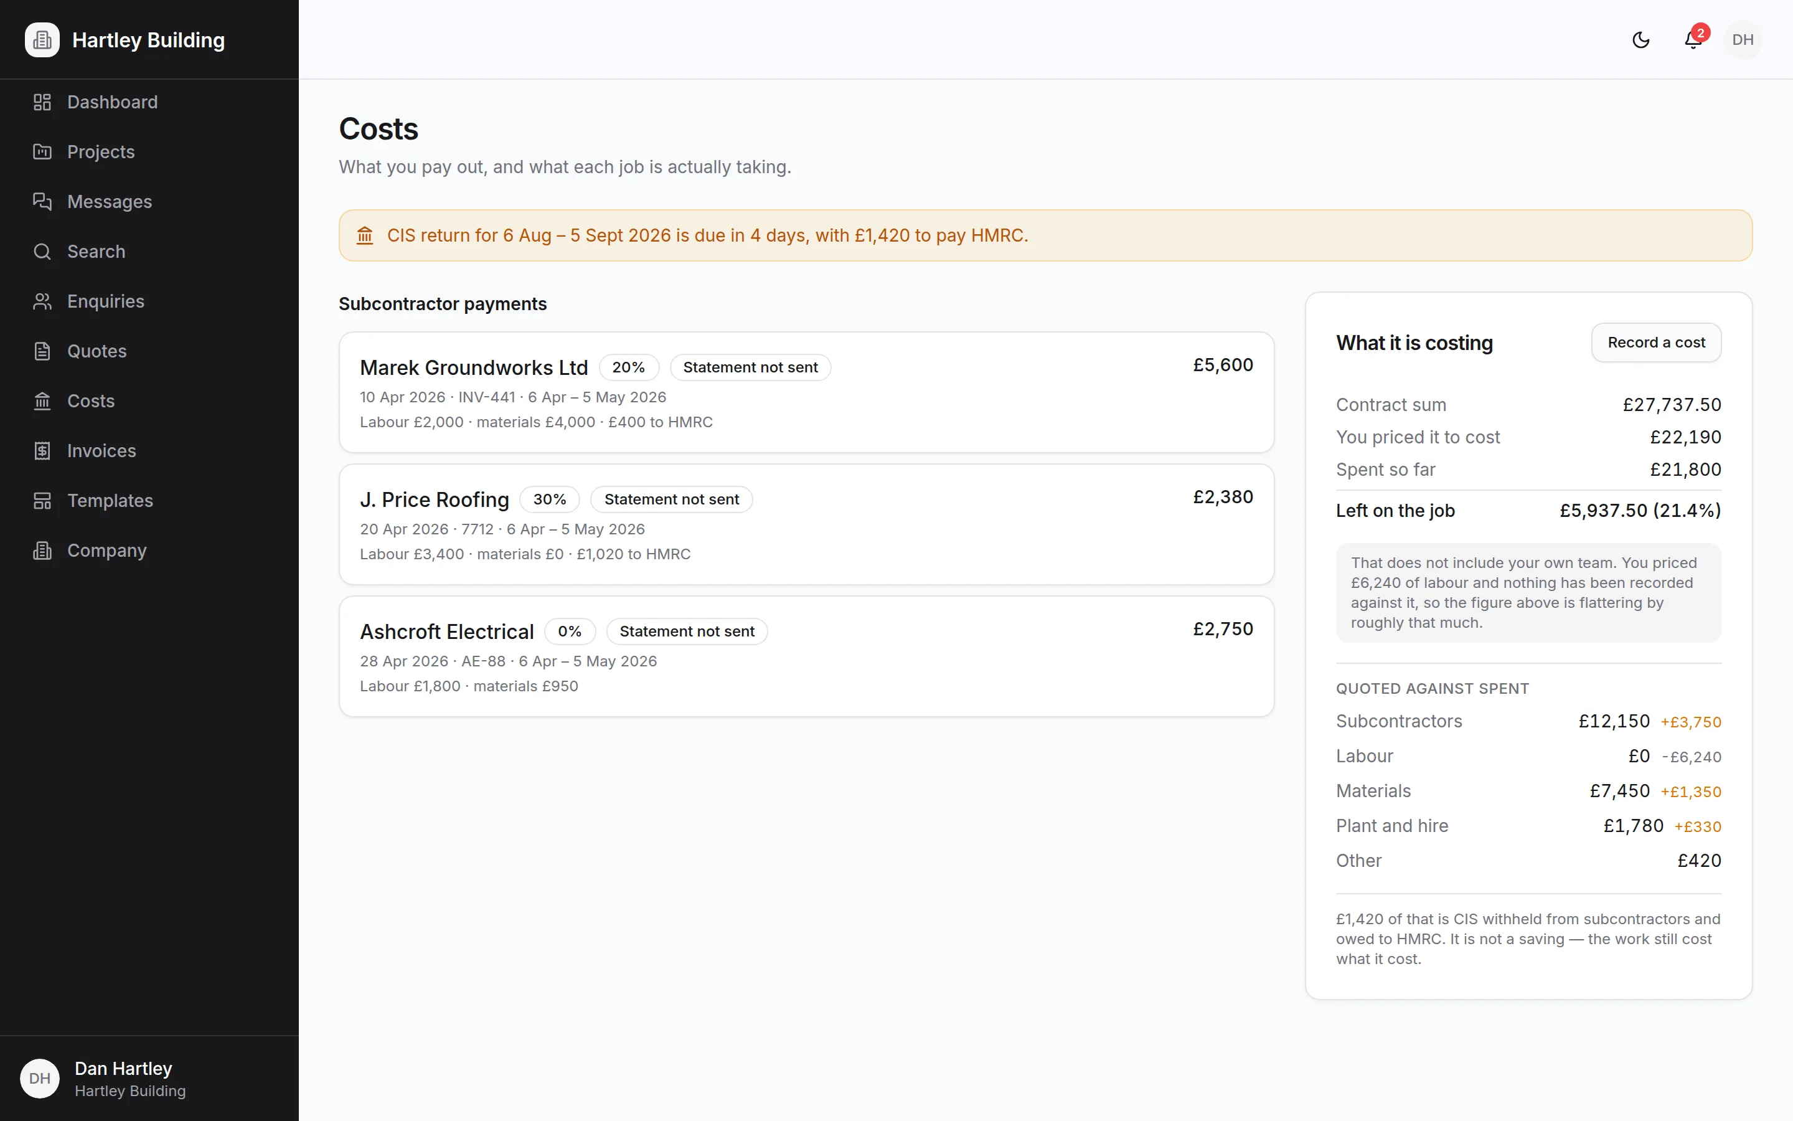Click the Search magnifier icon
Screen dimensions: 1793x1121
point(42,252)
